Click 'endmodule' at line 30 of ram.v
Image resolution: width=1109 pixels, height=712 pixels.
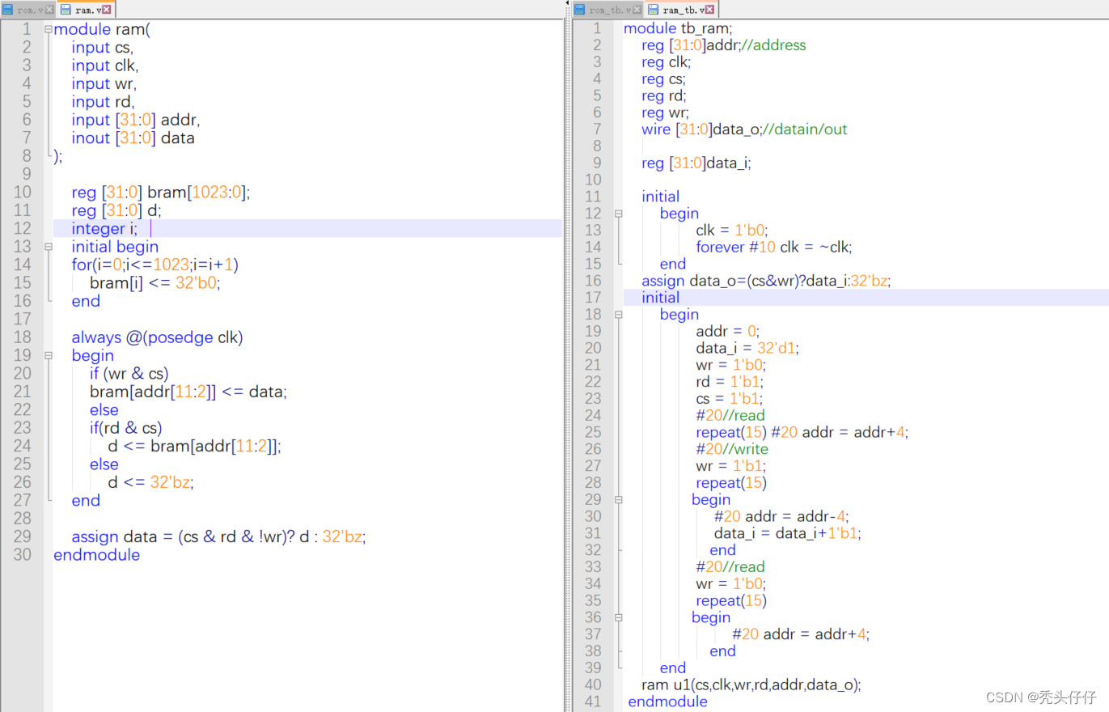point(96,555)
